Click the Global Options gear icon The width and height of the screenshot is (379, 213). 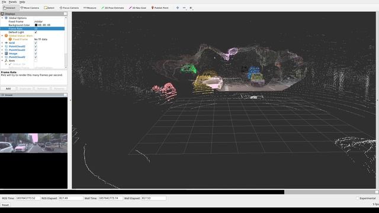point(7,18)
